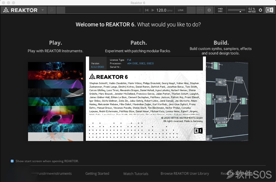Open the REAKTOR main menu dropdown arrow
The width and height of the screenshot is (276, 182).
click(43, 10)
